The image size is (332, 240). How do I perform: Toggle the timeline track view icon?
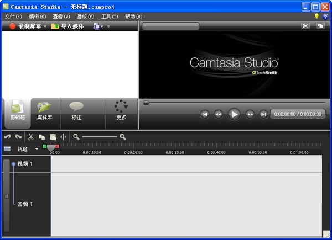[x=7, y=149]
